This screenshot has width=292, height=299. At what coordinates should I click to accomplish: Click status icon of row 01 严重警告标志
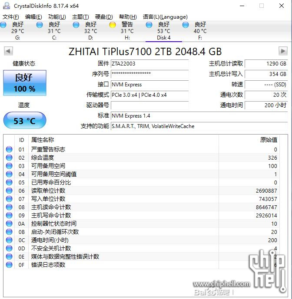click(9, 149)
